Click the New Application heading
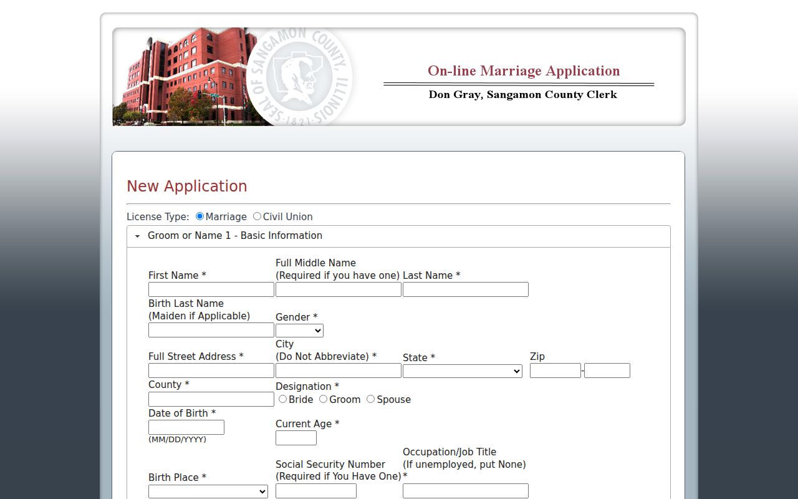798x499 pixels. tap(187, 187)
